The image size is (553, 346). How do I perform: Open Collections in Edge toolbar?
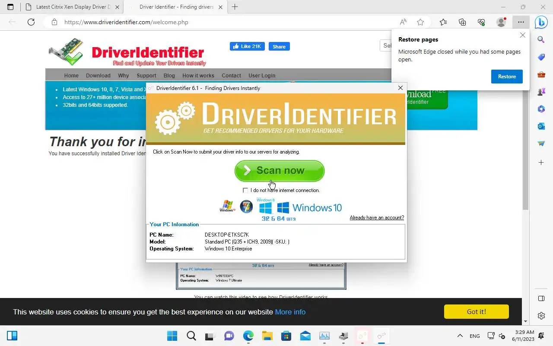tap(462, 22)
